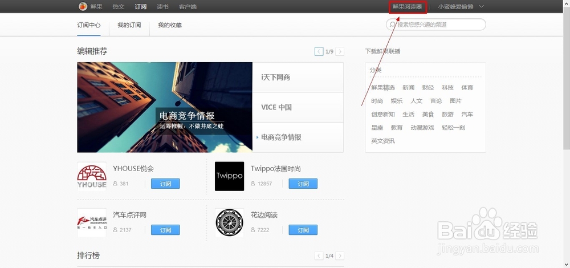
Task: Open 热文 in top navigation
Action: click(x=119, y=6)
